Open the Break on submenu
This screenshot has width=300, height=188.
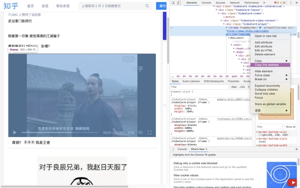[x=270, y=79]
